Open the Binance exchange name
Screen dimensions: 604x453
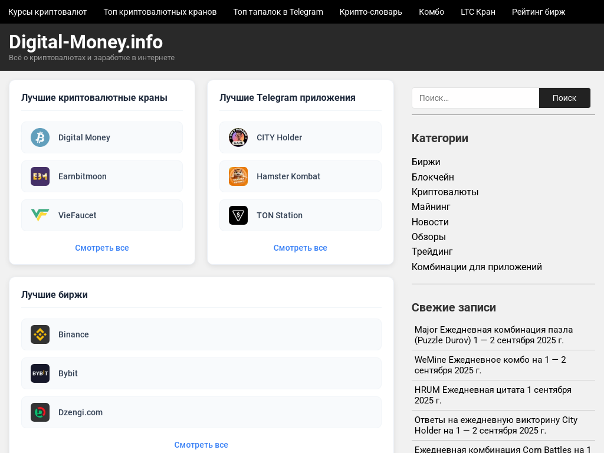(73, 334)
